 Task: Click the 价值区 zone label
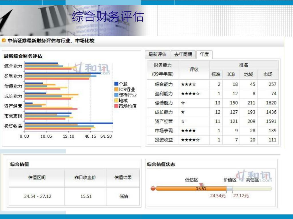click(230, 180)
